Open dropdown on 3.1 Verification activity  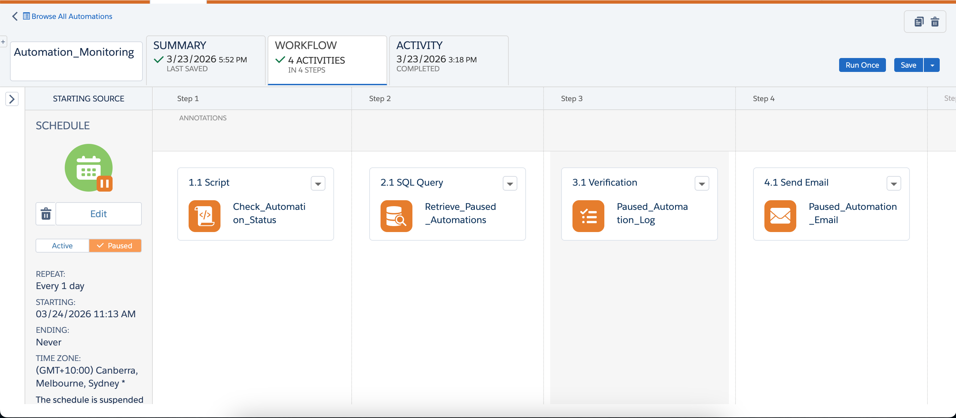pyautogui.click(x=702, y=183)
